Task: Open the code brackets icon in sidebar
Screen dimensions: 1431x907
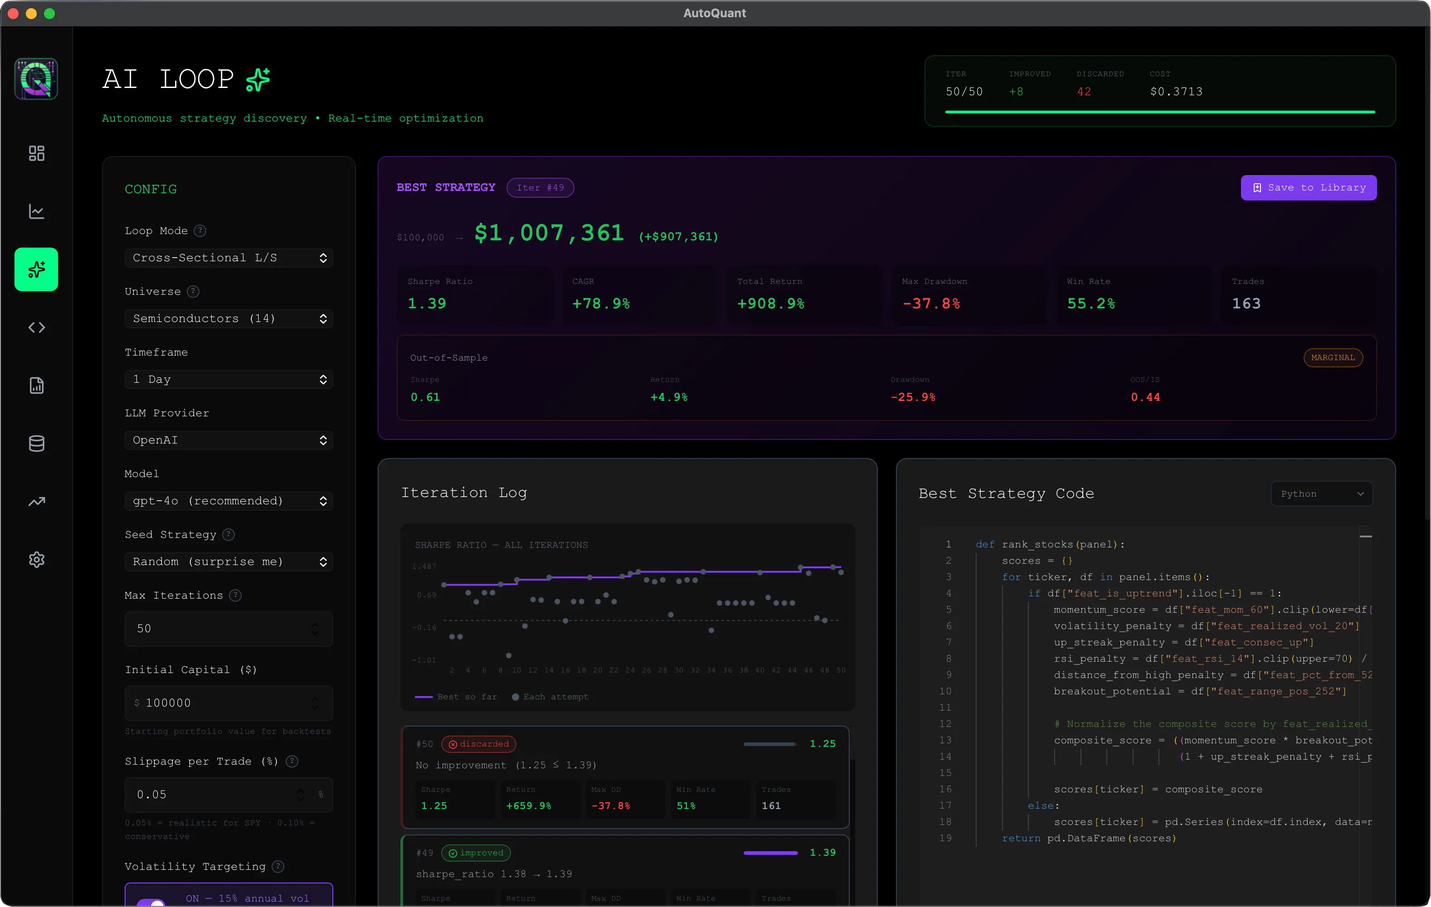Action: 36,327
